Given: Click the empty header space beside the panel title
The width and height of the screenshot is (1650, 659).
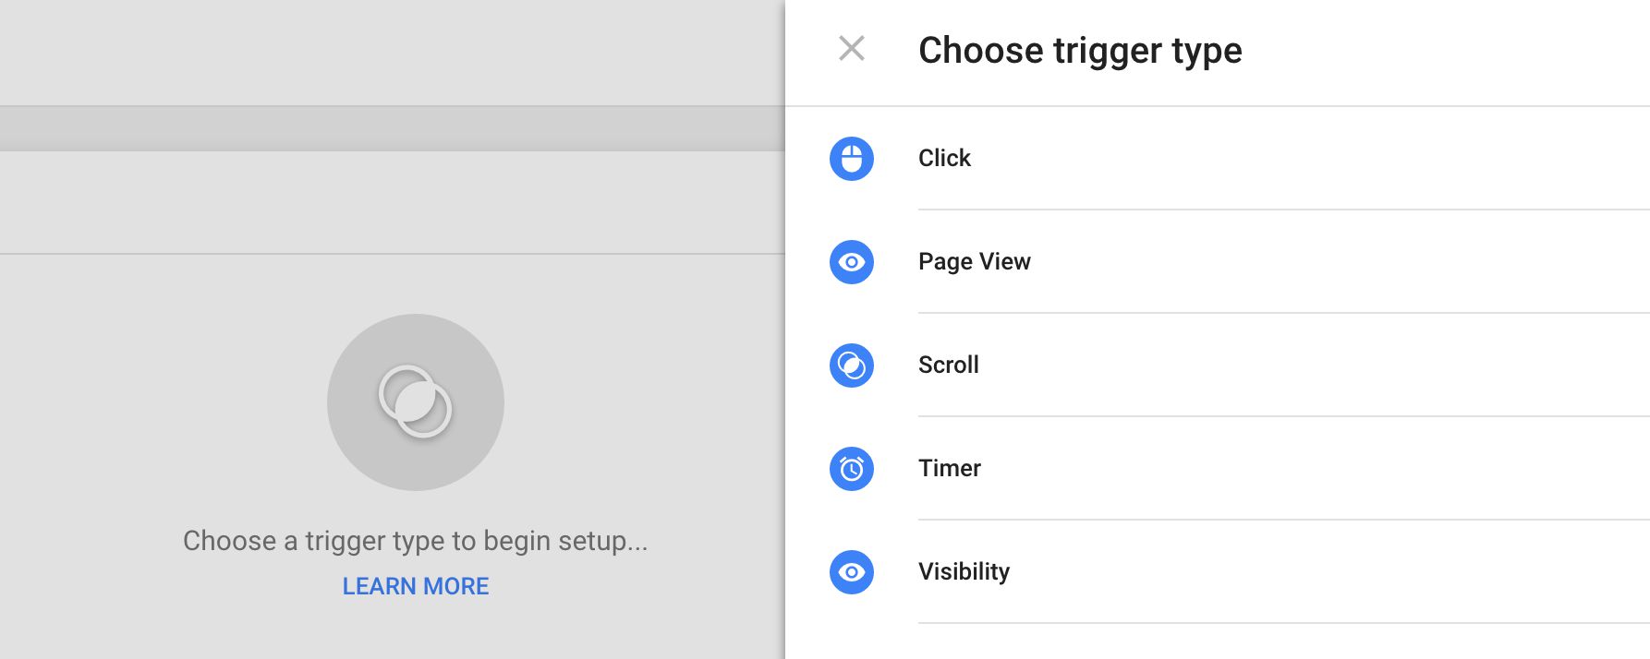Looking at the screenshot, I should pos(1446,52).
